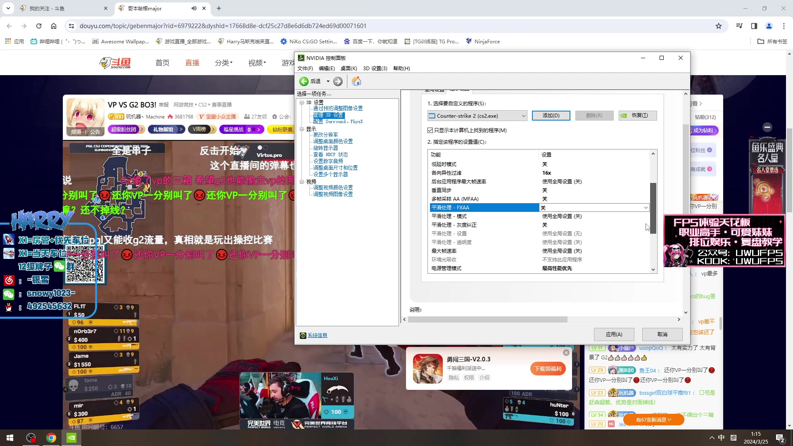Open a new Chrome tab
Screen dimensions: 793x446
(219, 8)
